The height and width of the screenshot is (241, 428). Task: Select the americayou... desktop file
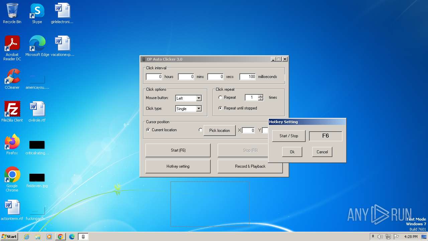[37, 82]
